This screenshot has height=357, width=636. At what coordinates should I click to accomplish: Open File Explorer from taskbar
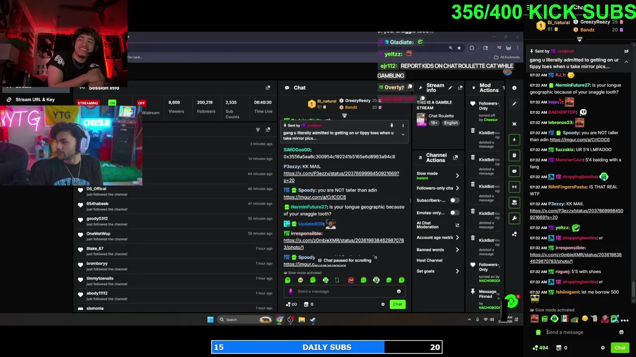point(302,320)
